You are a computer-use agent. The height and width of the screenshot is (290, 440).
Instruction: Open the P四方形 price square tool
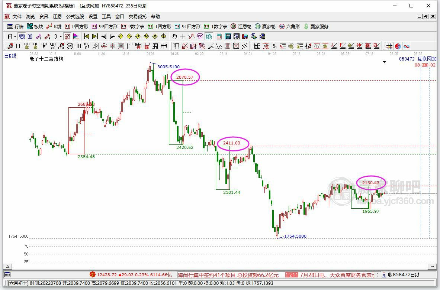pyautogui.click(x=77, y=26)
